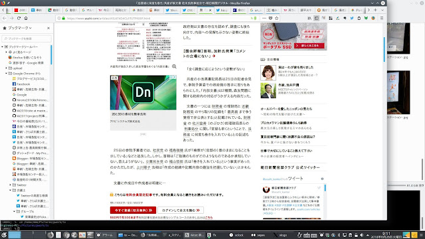Expand the よく見るページ folder
The width and height of the screenshot is (425, 239).
(x=6, y=52)
